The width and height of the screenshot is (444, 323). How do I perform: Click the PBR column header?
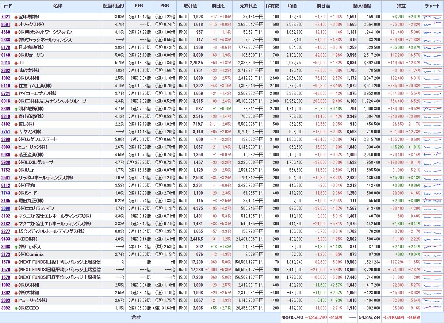coord(165,6)
